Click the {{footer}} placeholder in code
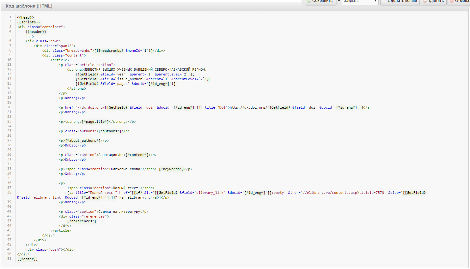Viewport: 470px width, 269px height. [27, 259]
